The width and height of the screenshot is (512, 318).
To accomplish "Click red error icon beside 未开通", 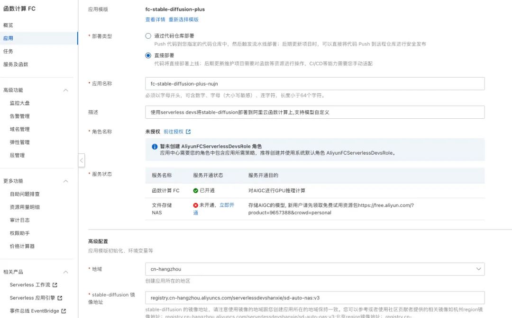I will (196, 205).
